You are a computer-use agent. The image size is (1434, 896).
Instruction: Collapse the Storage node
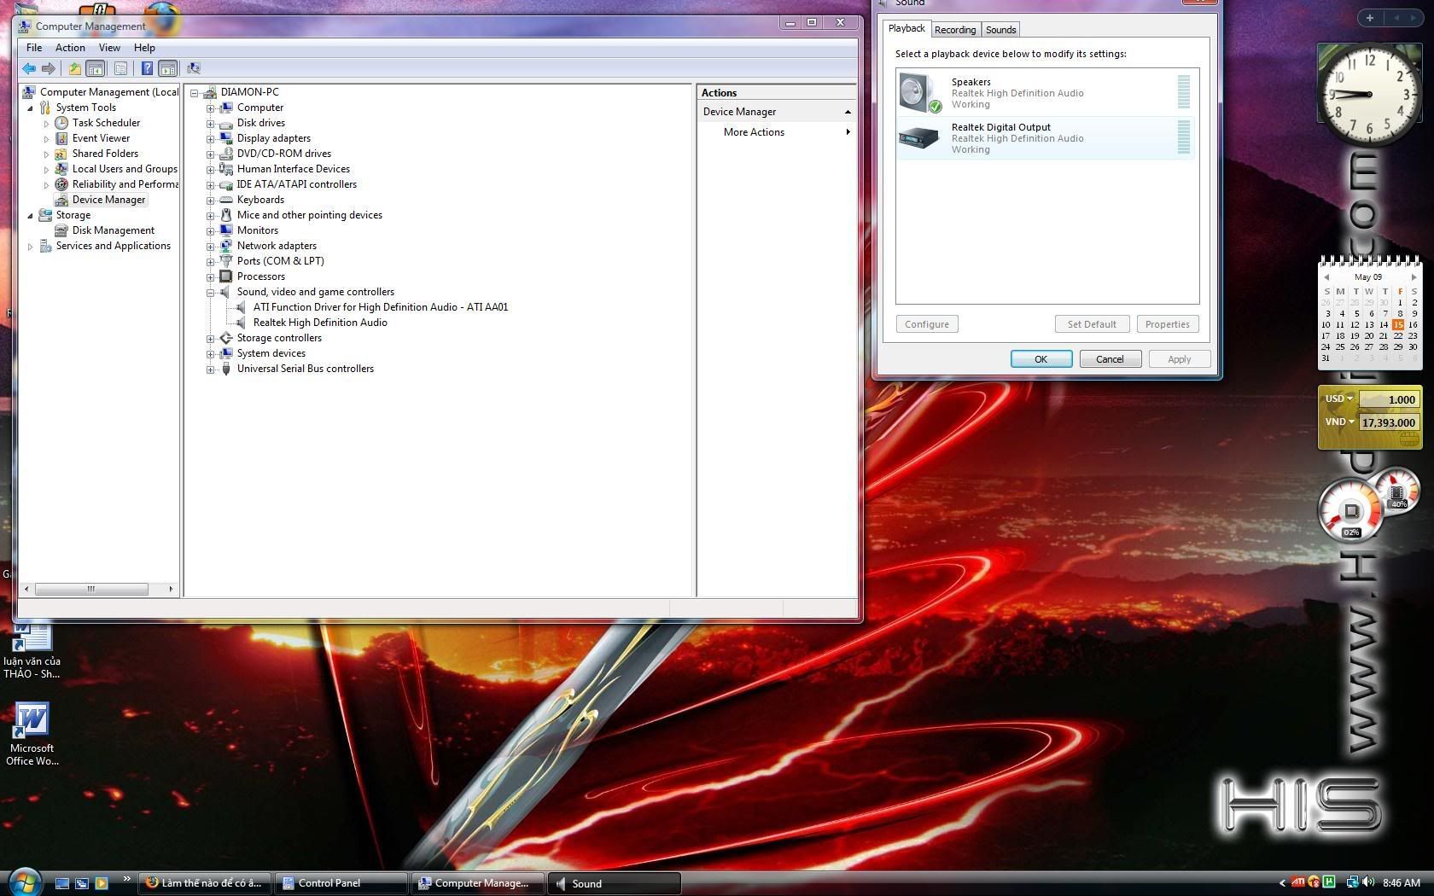30,216
